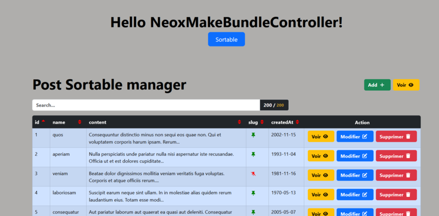This screenshot has height=216, width=439.
Task: View the aperiam post with Voir
Action: (321, 156)
